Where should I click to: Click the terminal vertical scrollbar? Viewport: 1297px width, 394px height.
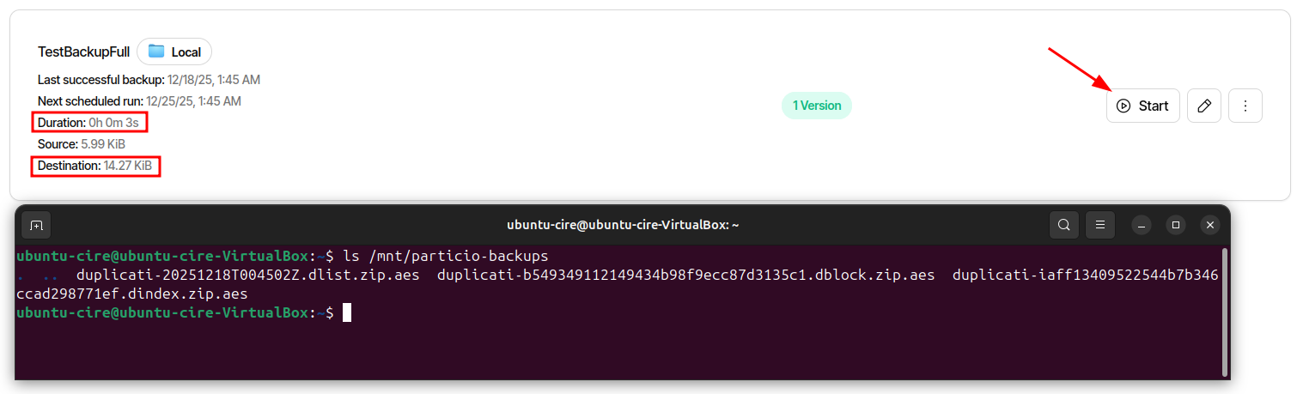(x=1226, y=311)
